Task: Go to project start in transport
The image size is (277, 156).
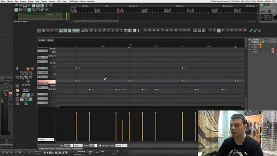Action: pos(3,153)
